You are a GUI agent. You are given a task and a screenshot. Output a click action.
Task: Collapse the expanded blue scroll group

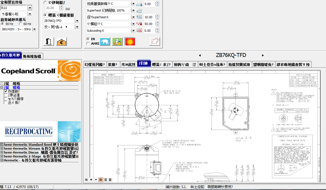pos(2,88)
